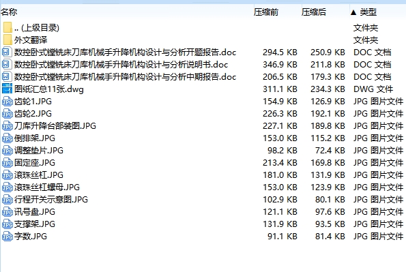Click the DOC icon for 中期报告.doc
Image resolution: width=406 pixels, height=272 pixels.
tap(7, 77)
